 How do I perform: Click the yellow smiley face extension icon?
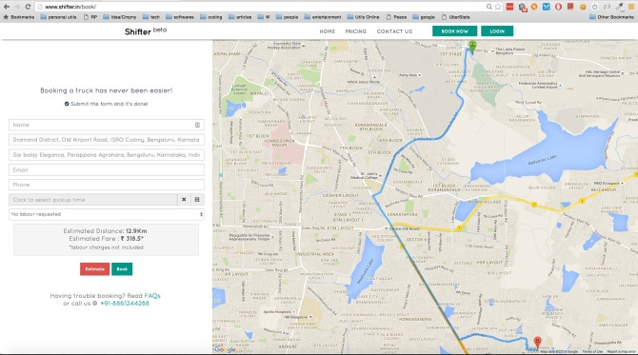click(x=583, y=7)
